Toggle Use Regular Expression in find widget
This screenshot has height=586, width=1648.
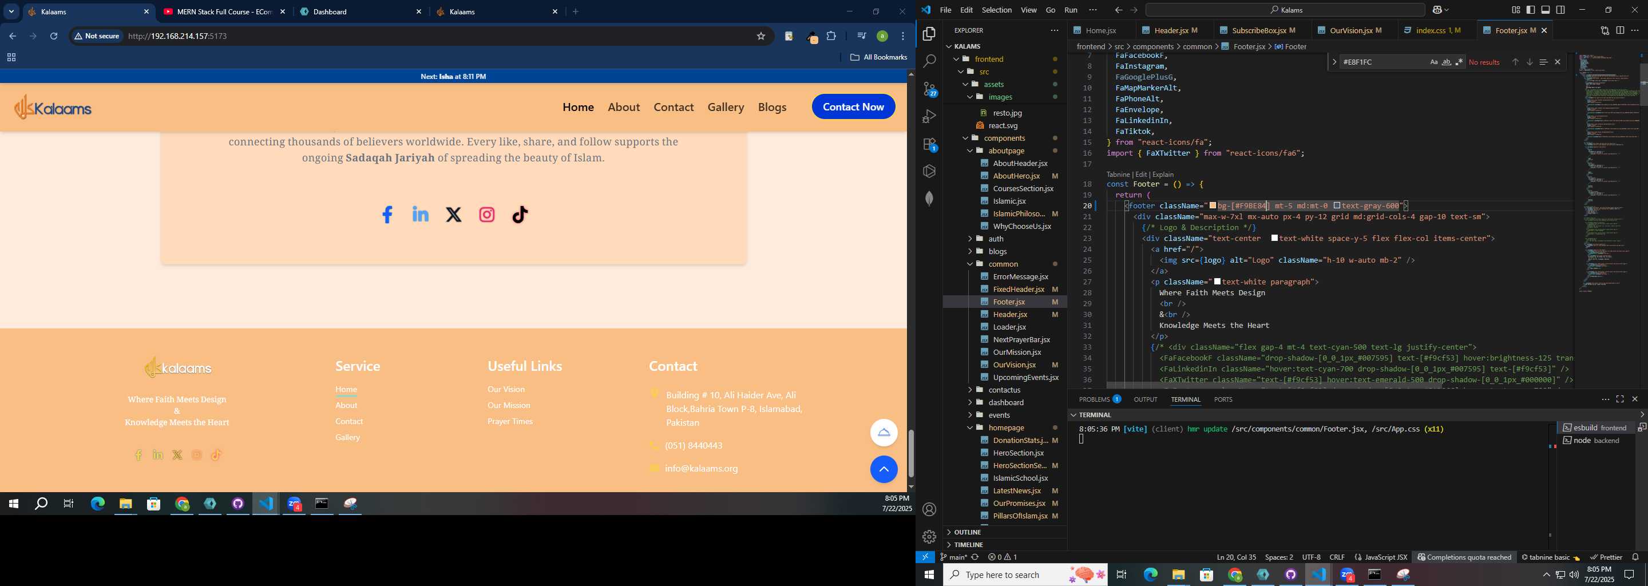tap(1459, 62)
